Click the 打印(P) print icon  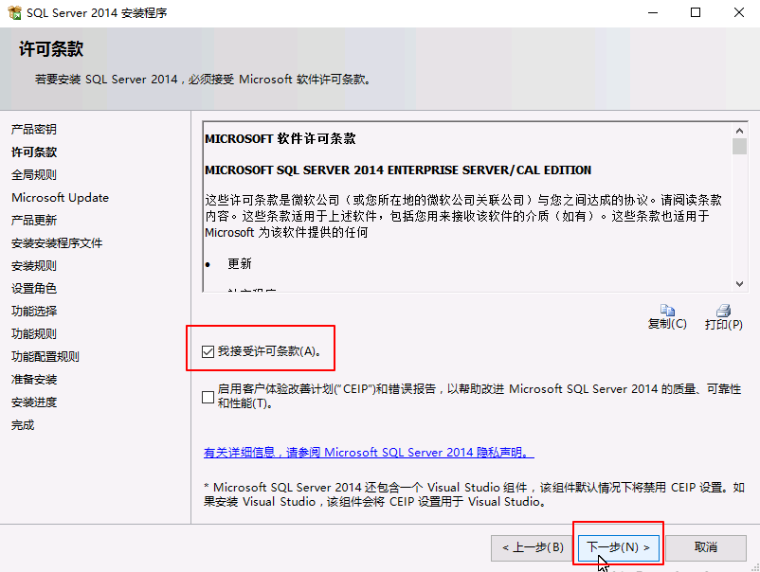tap(723, 314)
